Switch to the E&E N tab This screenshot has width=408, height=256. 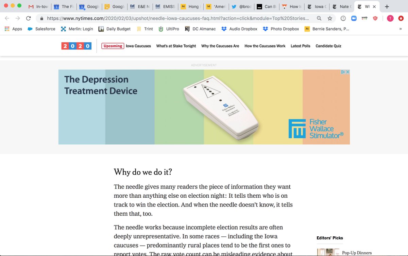[139, 6]
